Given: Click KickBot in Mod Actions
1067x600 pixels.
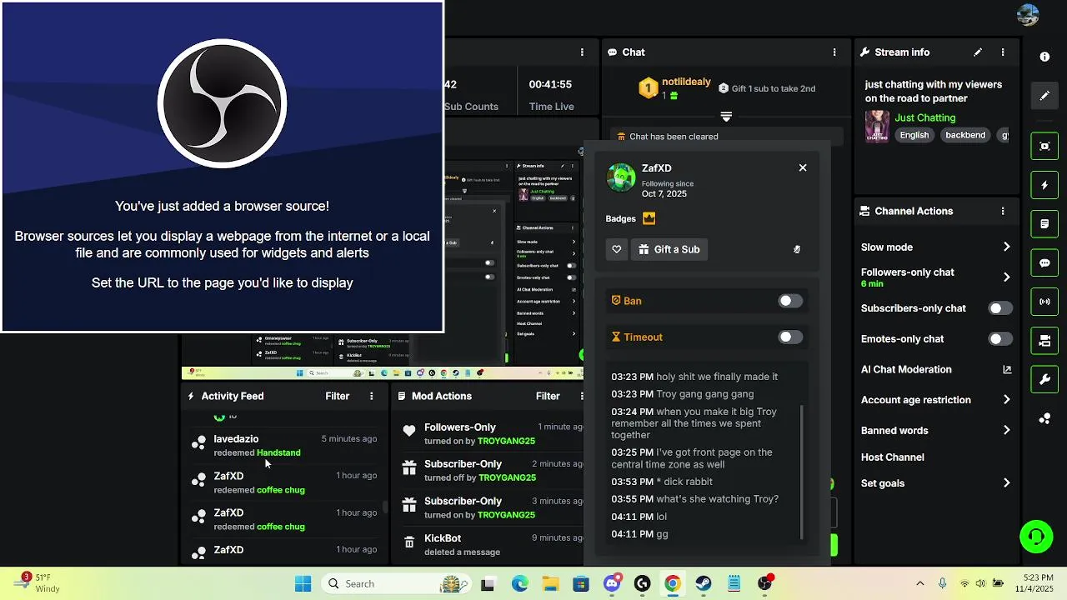Looking at the screenshot, I should (x=443, y=538).
